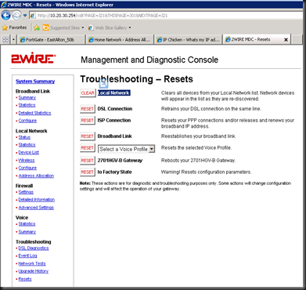
Task: Switch to the FortiGate - EastAlton_50b tab
Action: coord(51,40)
